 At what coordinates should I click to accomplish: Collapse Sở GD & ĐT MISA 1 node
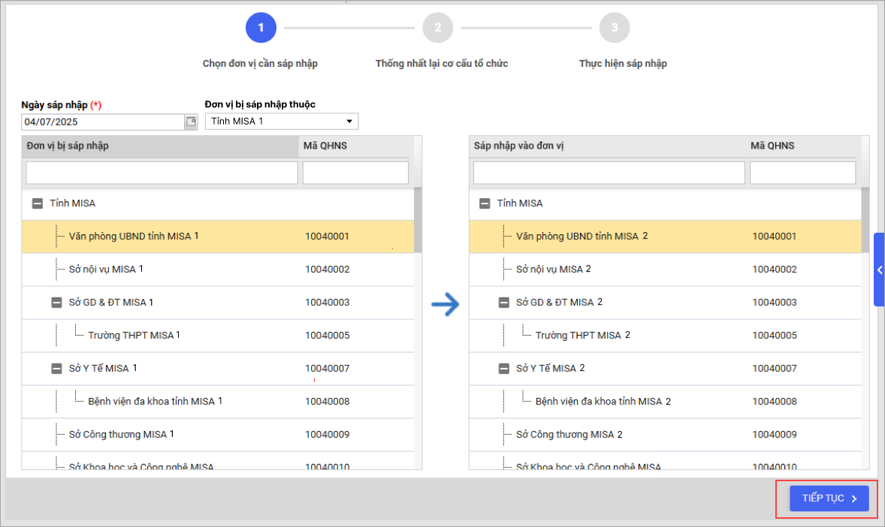pyautogui.click(x=56, y=303)
